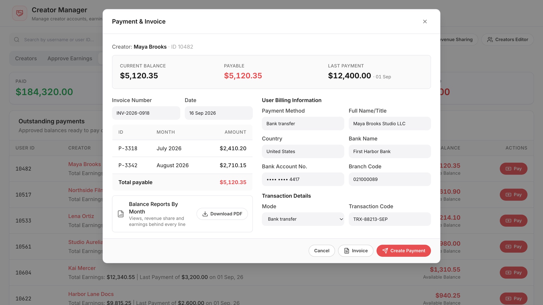Click user ID 10561 in the table

click(23, 247)
